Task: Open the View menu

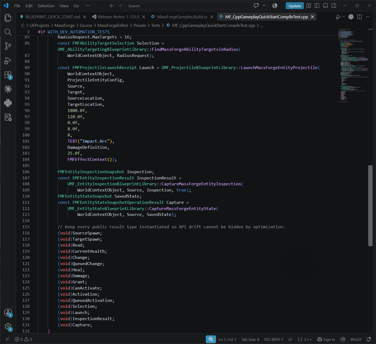Action: pos(64,6)
